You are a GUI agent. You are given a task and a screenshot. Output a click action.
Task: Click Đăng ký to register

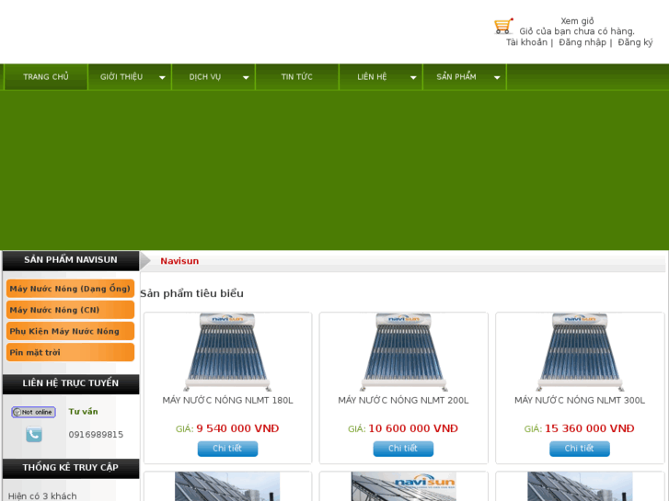point(635,42)
